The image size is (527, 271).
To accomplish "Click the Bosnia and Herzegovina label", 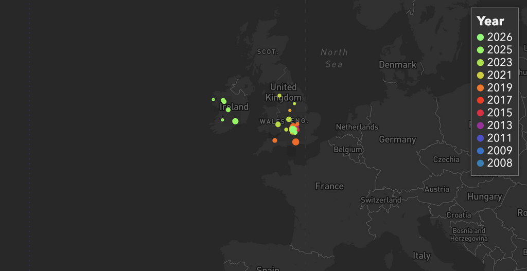I will [469, 234].
